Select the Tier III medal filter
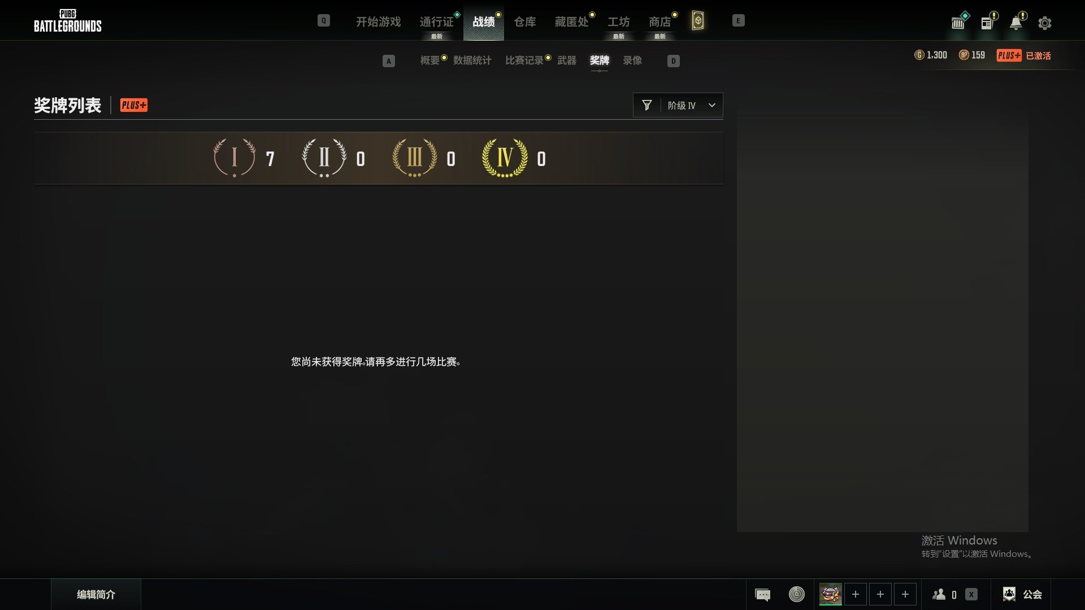This screenshot has width=1085, height=610. pyautogui.click(x=415, y=158)
